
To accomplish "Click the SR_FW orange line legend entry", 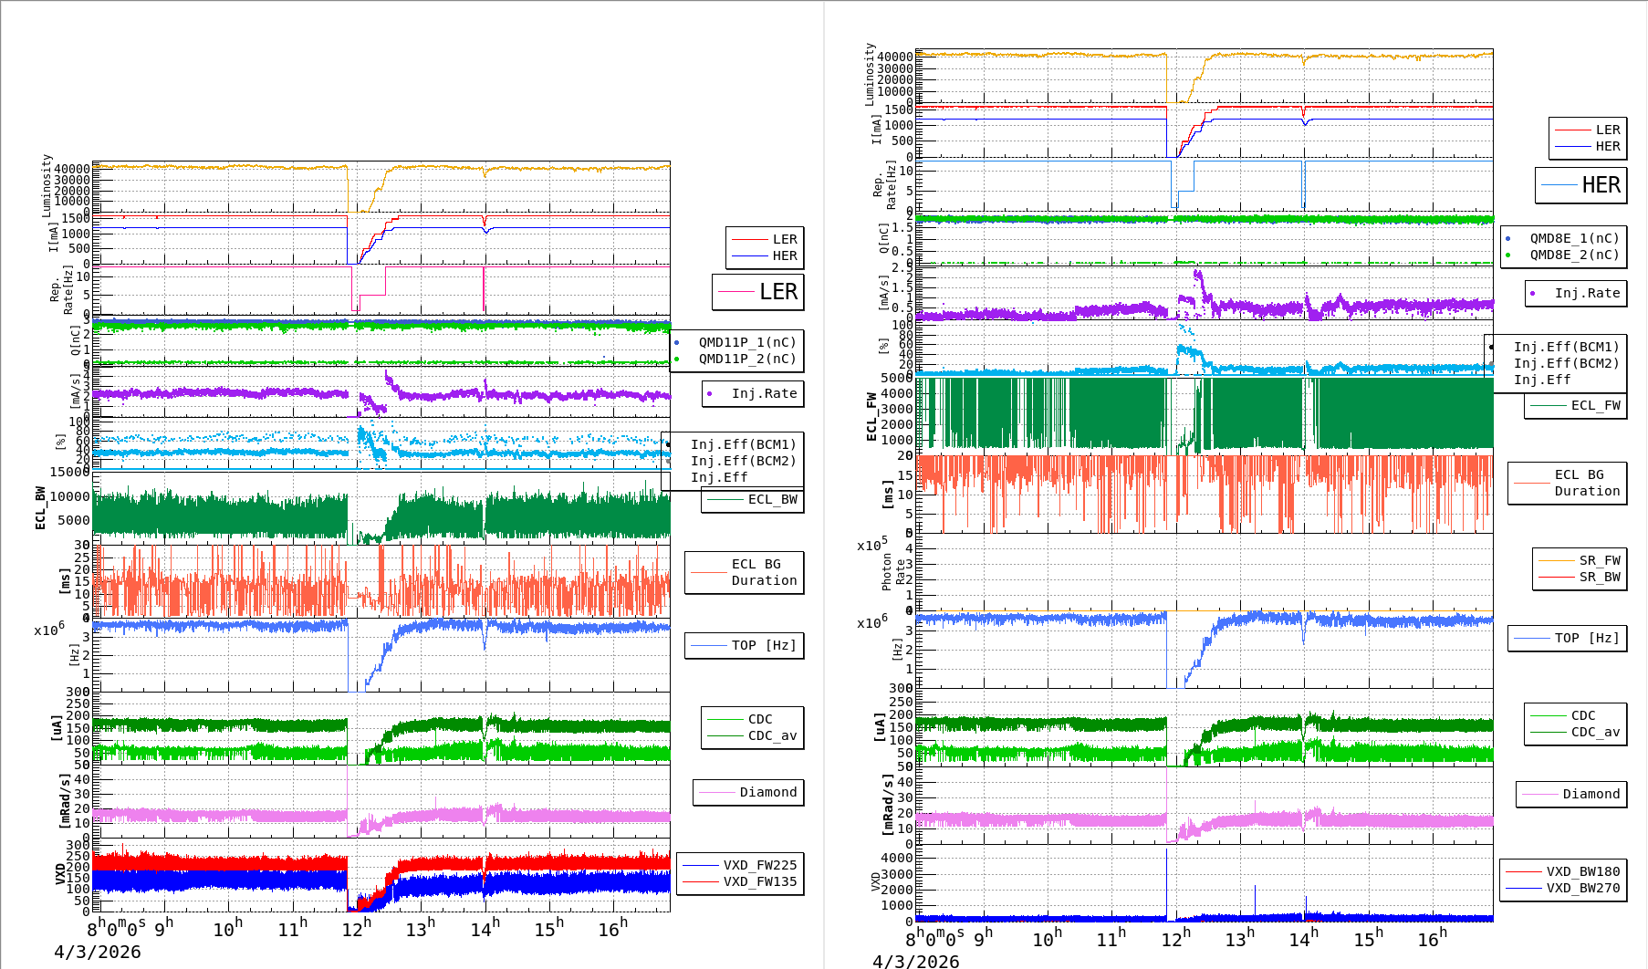I will click(x=1579, y=560).
